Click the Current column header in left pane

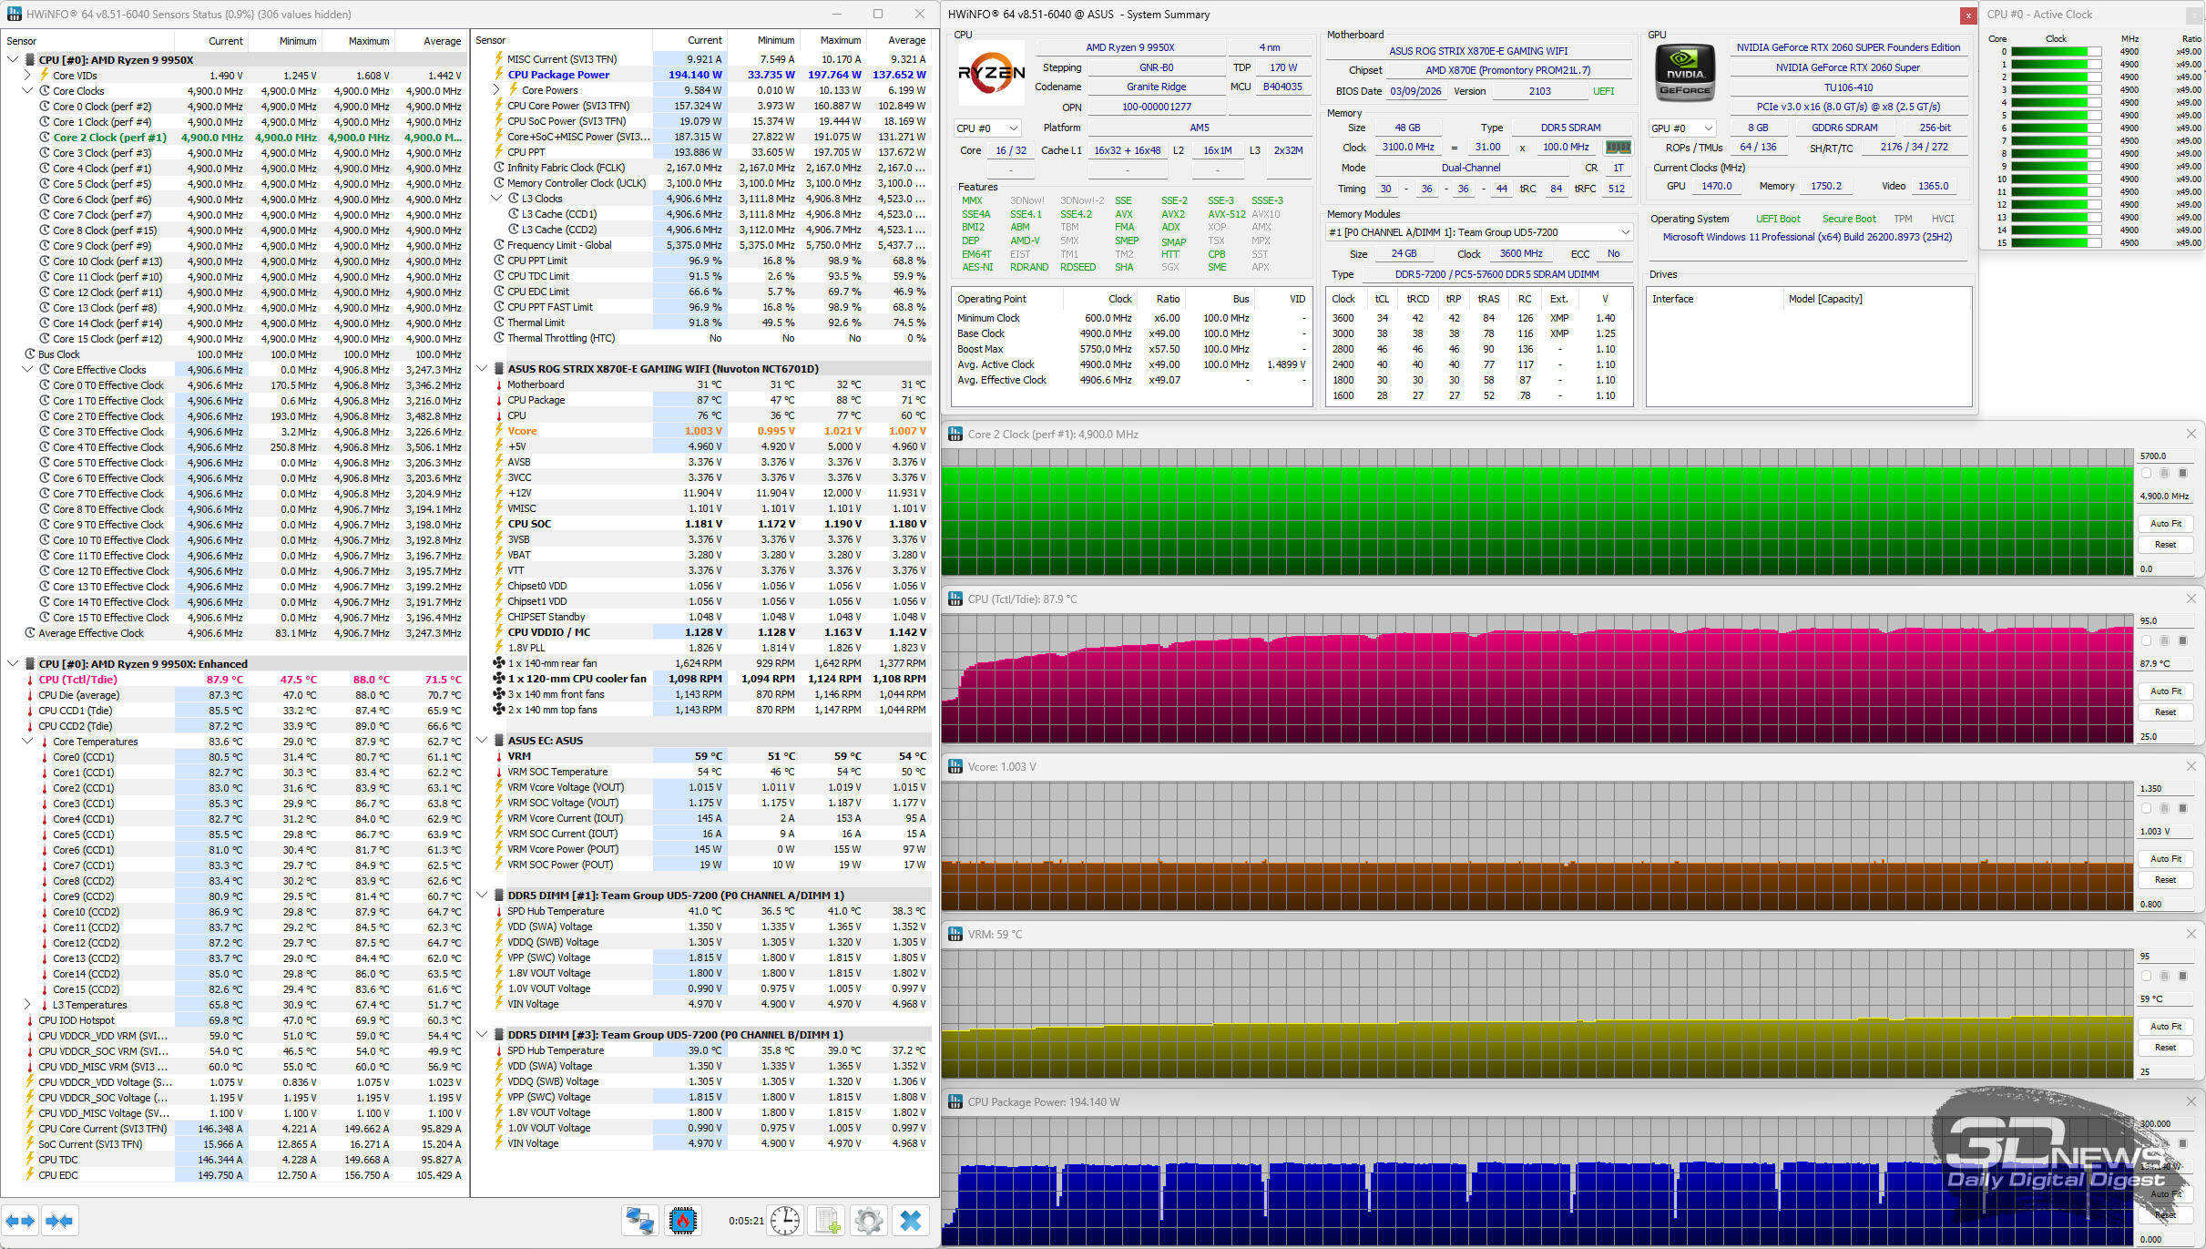210,41
